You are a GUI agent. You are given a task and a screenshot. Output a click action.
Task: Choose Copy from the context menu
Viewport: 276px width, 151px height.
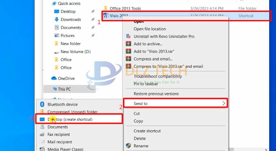pos(138,121)
